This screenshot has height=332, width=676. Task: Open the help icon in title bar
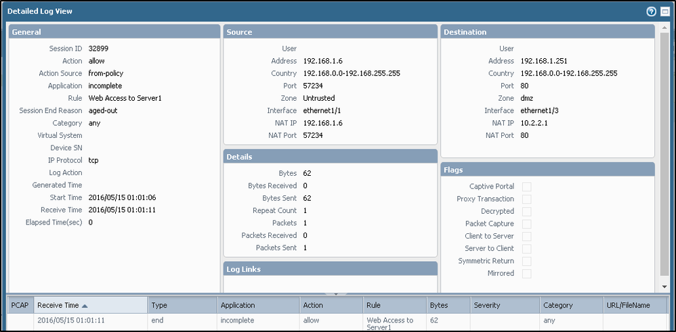tap(652, 11)
